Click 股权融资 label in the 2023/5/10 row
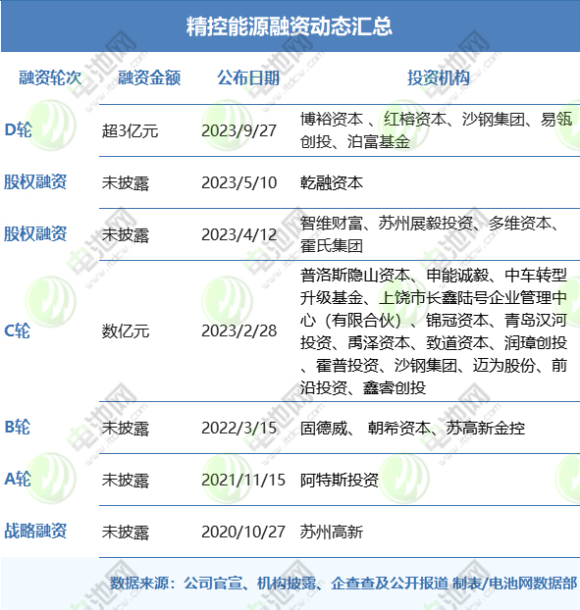Screen dimensions: 580x610 point(35,182)
